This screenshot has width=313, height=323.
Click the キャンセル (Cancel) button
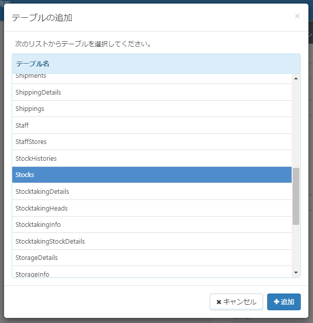[x=236, y=302]
